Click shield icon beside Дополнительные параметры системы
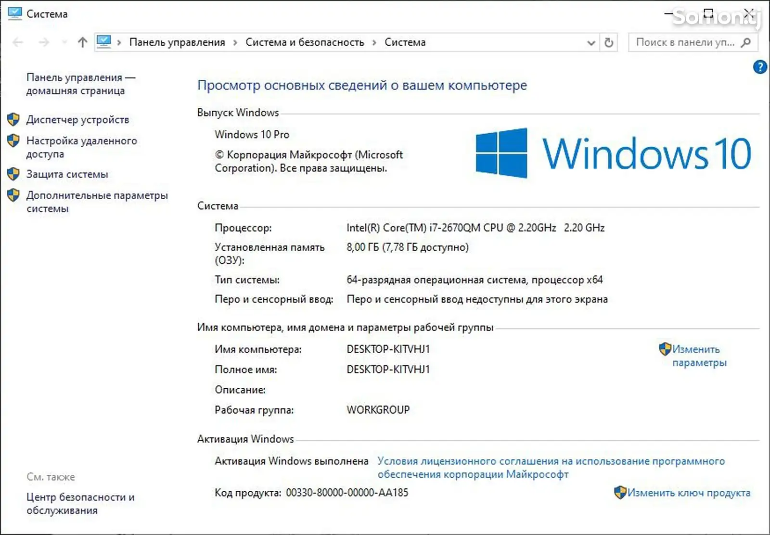The width and height of the screenshot is (770, 535). [x=13, y=195]
